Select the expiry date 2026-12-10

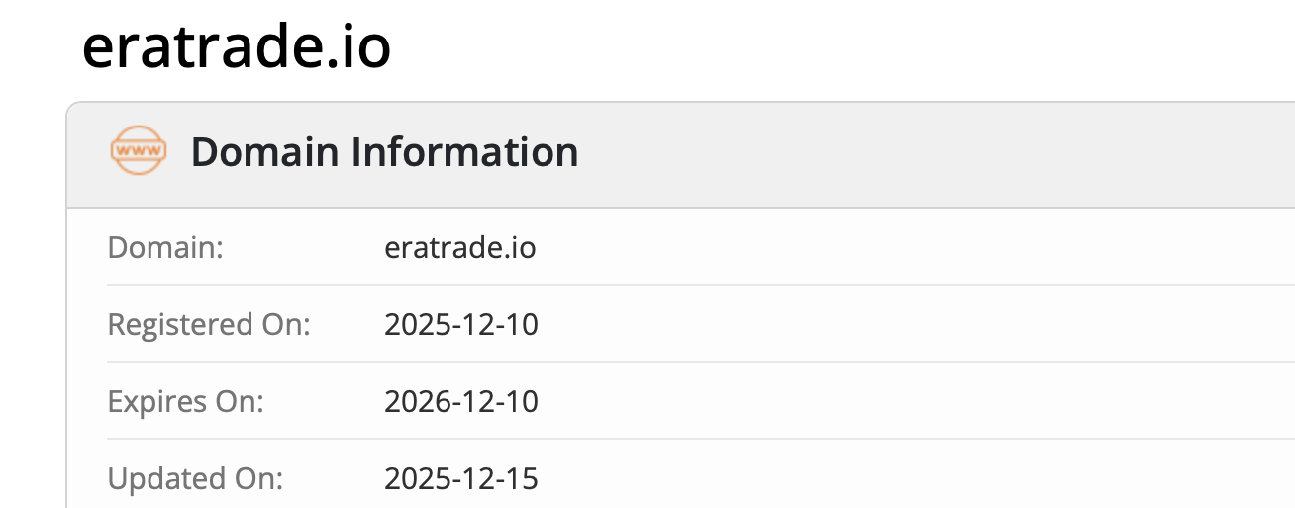[461, 402]
